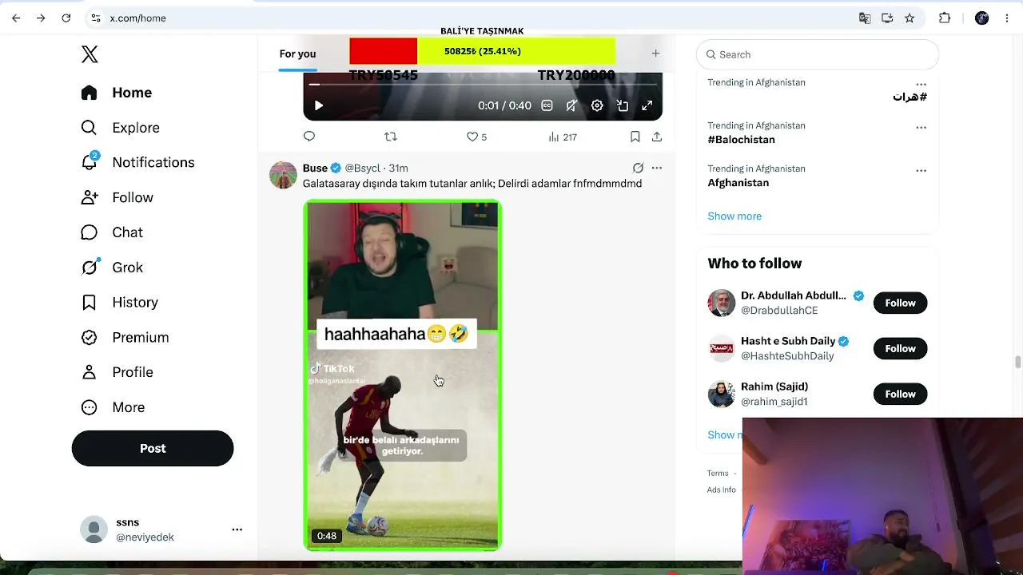This screenshot has height=575, width=1023.
Task: Open Chat from the sidebar
Action: coord(112,232)
